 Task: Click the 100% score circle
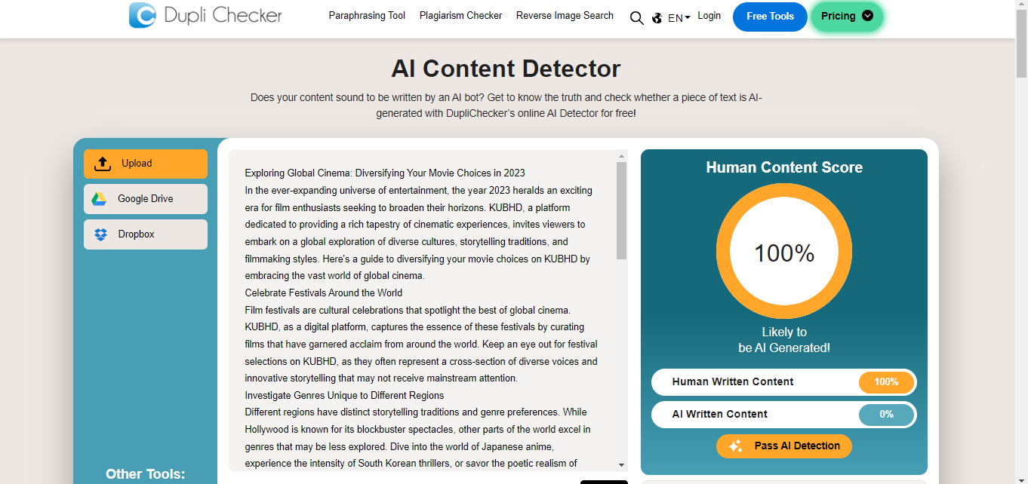[784, 253]
